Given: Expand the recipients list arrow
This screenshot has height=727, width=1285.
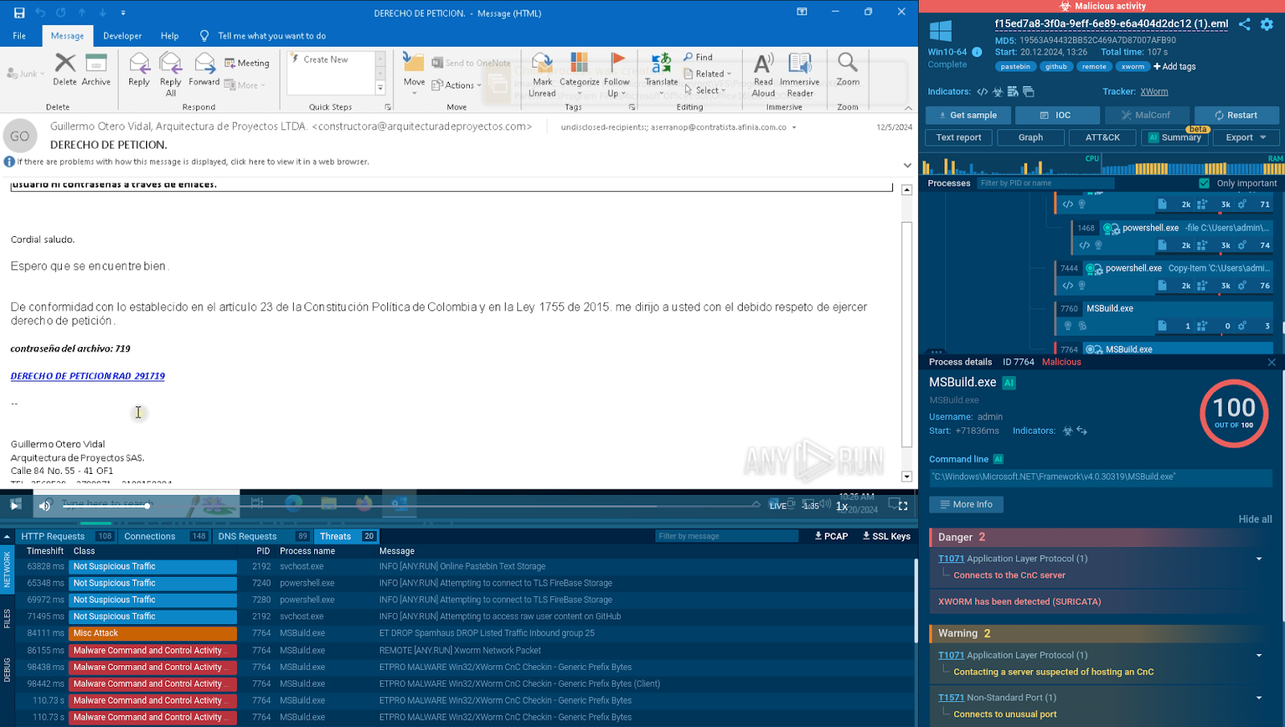Looking at the screenshot, I should coord(794,127).
